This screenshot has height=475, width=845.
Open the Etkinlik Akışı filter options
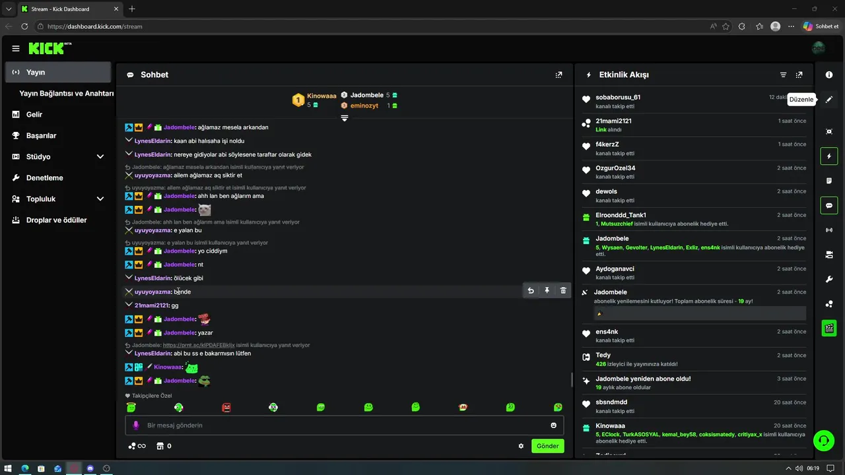pos(784,75)
